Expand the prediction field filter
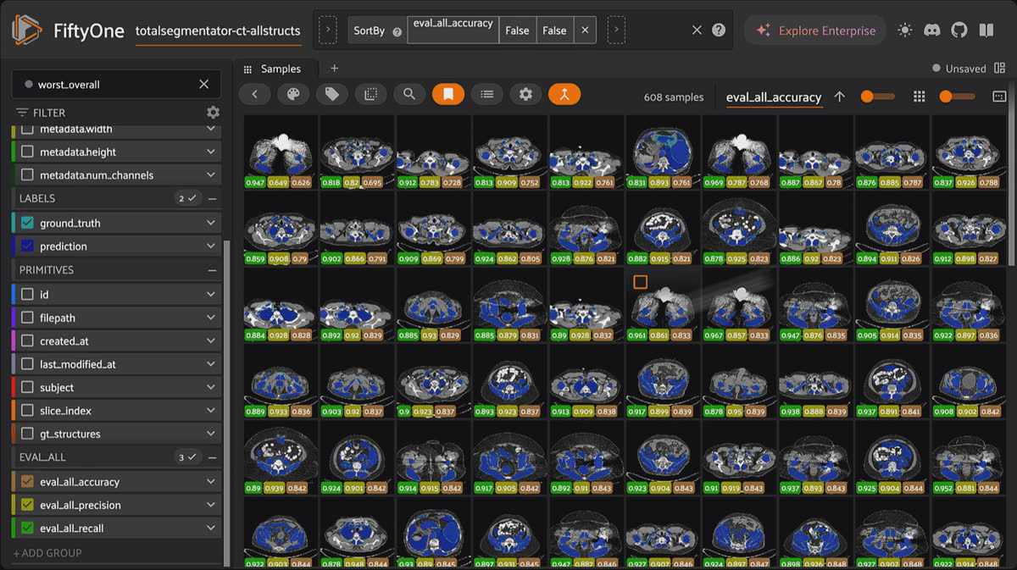Image resolution: width=1017 pixels, height=570 pixels. 211,246
